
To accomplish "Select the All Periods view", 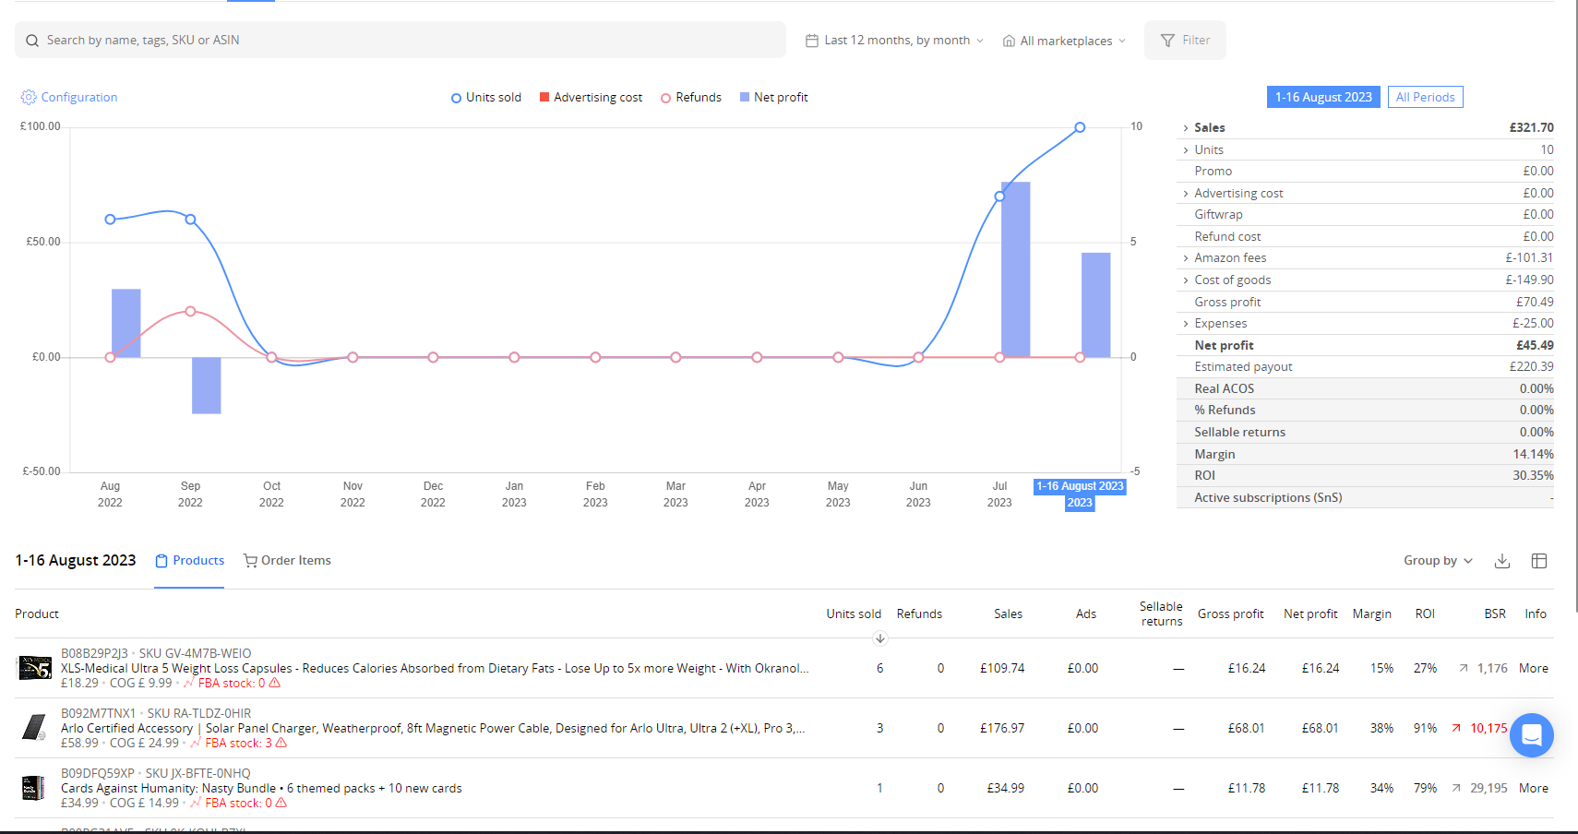I will point(1425,97).
